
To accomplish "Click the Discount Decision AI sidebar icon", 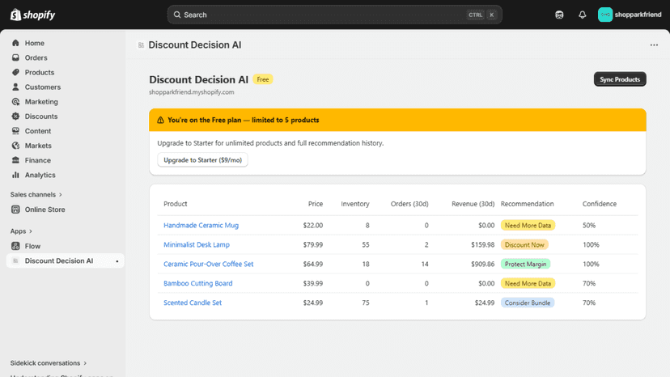I will (16, 261).
